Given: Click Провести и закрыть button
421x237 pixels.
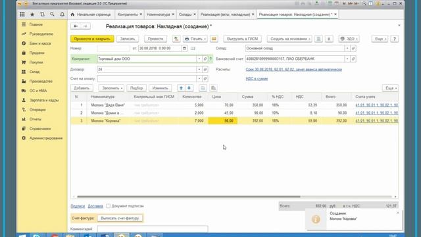Looking at the screenshot, I should point(92,39).
